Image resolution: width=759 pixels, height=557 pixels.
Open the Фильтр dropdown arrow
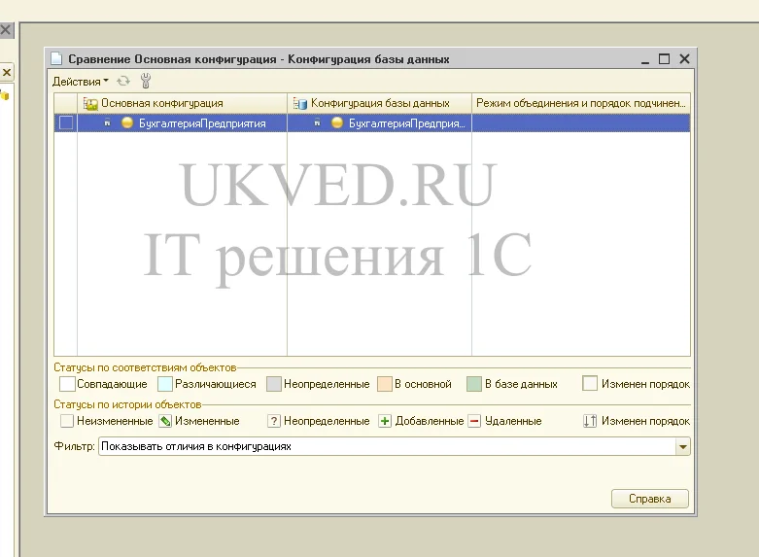point(682,446)
